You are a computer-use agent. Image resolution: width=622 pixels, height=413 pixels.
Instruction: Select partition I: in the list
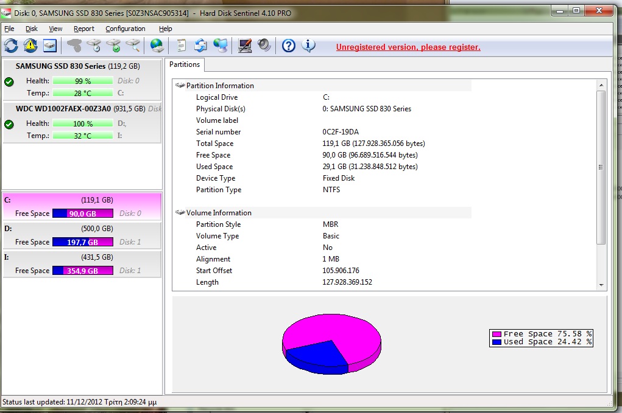(82, 264)
